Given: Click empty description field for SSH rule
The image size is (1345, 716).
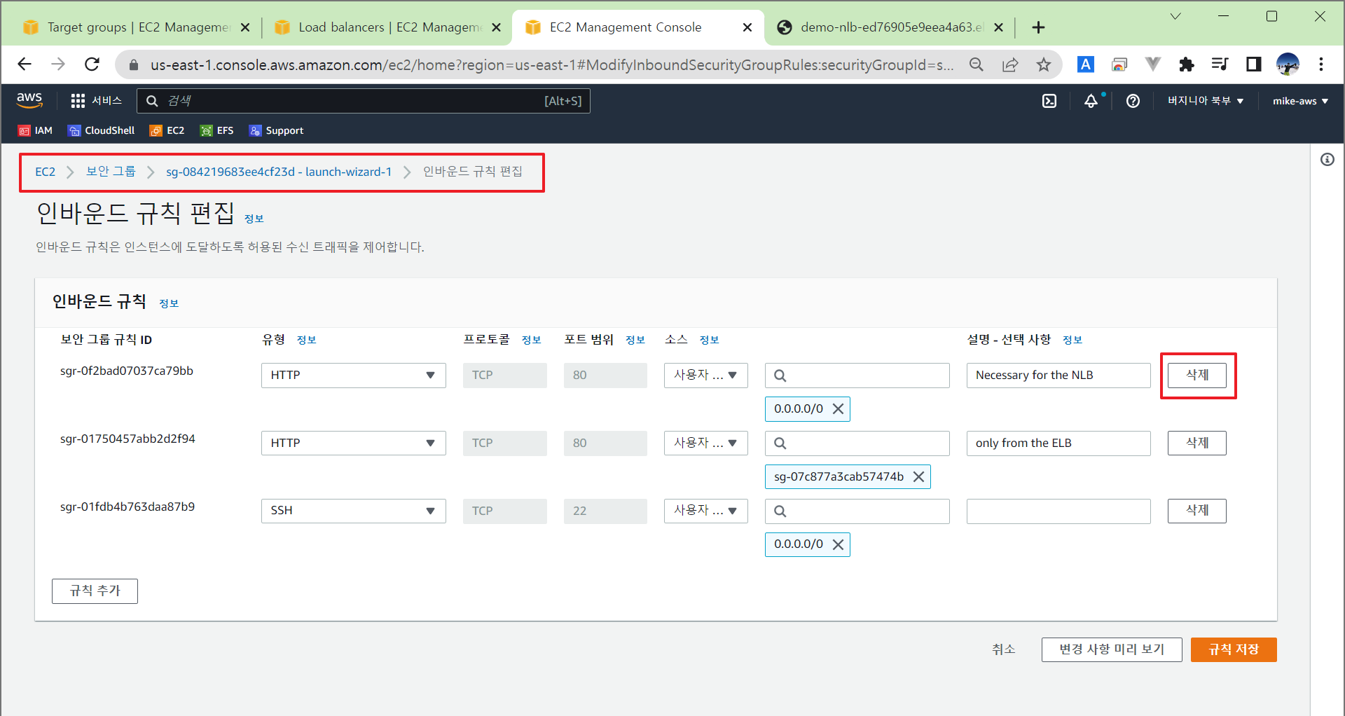Looking at the screenshot, I should point(1058,511).
